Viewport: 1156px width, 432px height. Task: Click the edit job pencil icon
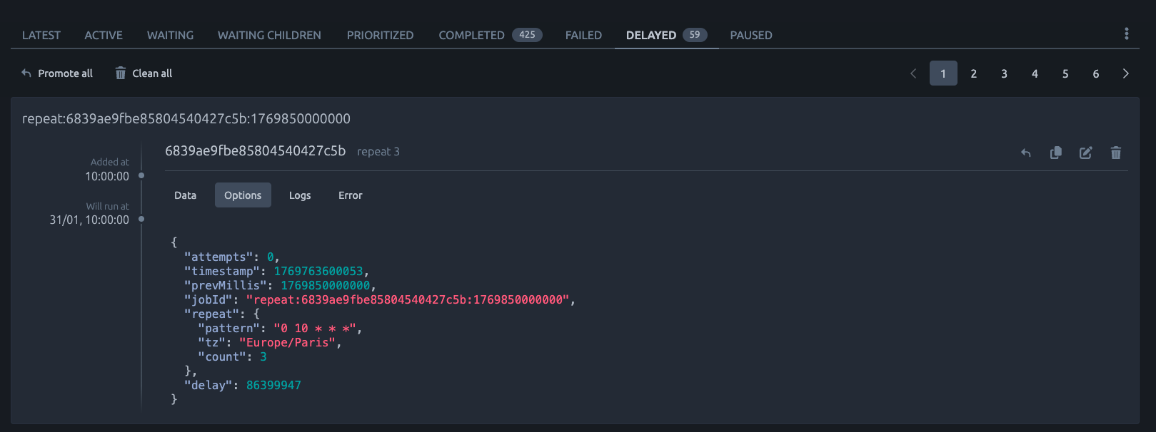1085,153
